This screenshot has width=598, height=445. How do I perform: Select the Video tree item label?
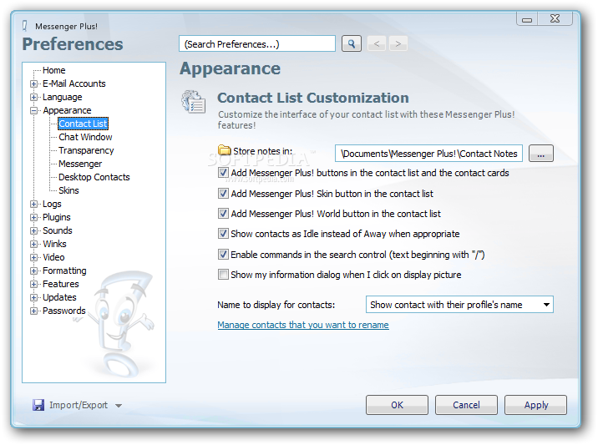point(53,257)
